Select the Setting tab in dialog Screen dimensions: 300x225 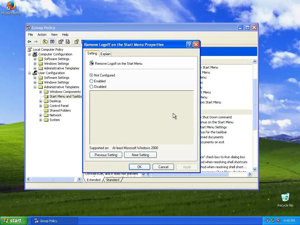pyautogui.click(x=92, y=53)
